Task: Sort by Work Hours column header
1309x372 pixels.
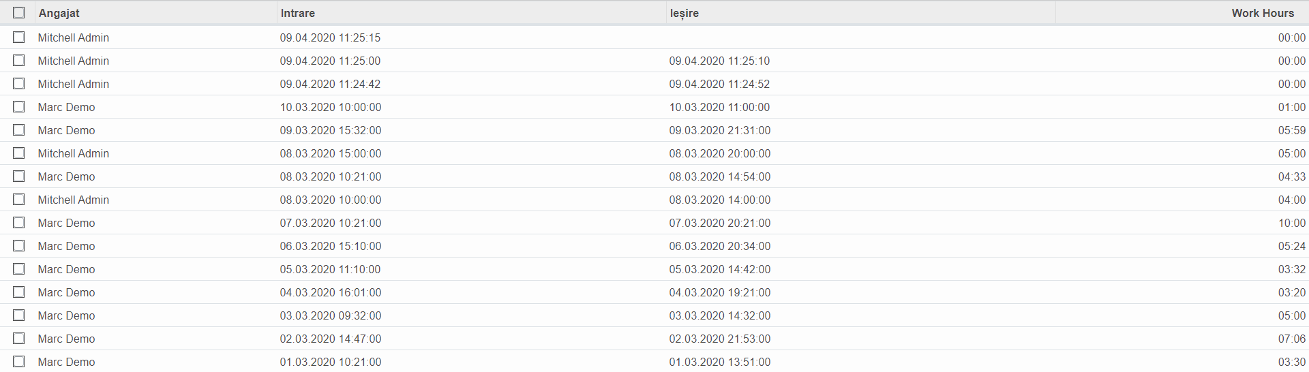Action: point(1262,13)
